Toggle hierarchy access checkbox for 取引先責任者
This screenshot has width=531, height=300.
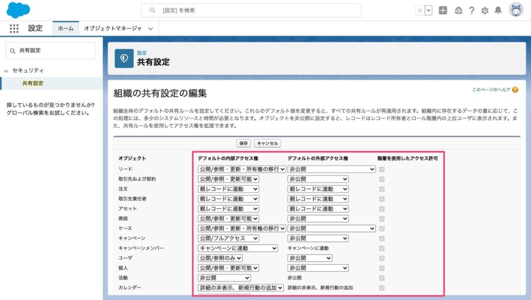[x=382, y=199]
